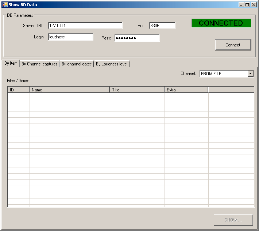Click the Name column header

(70, 90)
